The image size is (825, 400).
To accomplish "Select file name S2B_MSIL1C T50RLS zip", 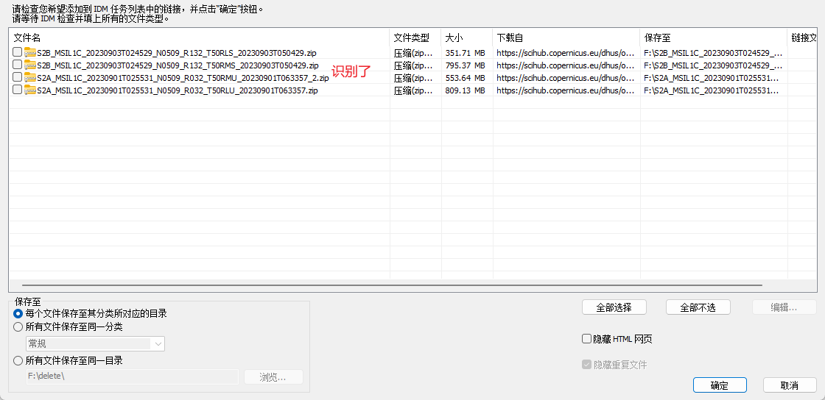I will tap(177, 52).
